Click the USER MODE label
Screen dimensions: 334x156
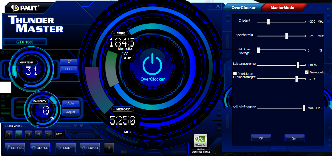14,126
